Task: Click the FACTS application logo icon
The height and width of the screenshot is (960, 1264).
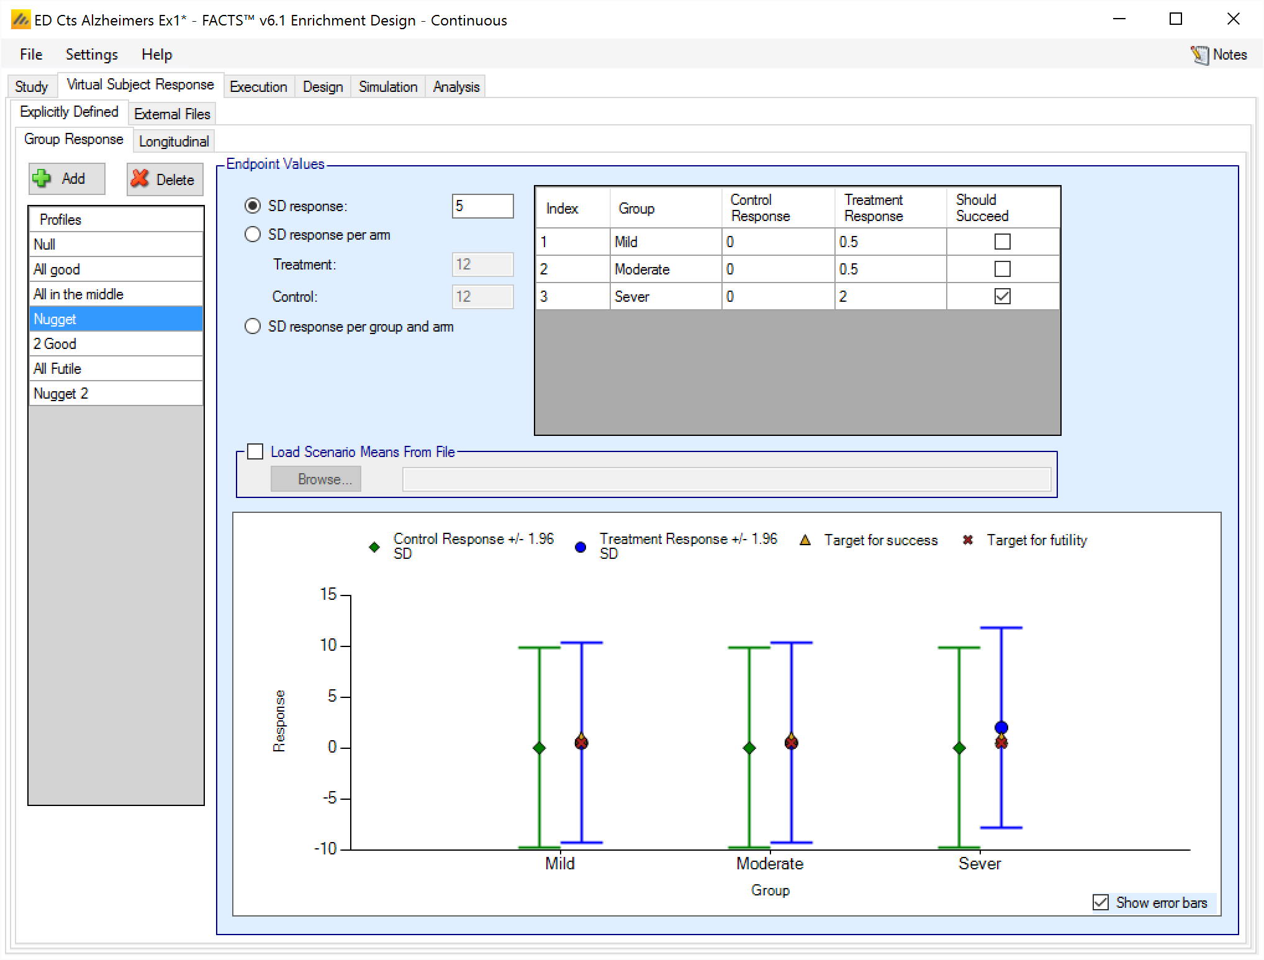Action: point(20,20)
